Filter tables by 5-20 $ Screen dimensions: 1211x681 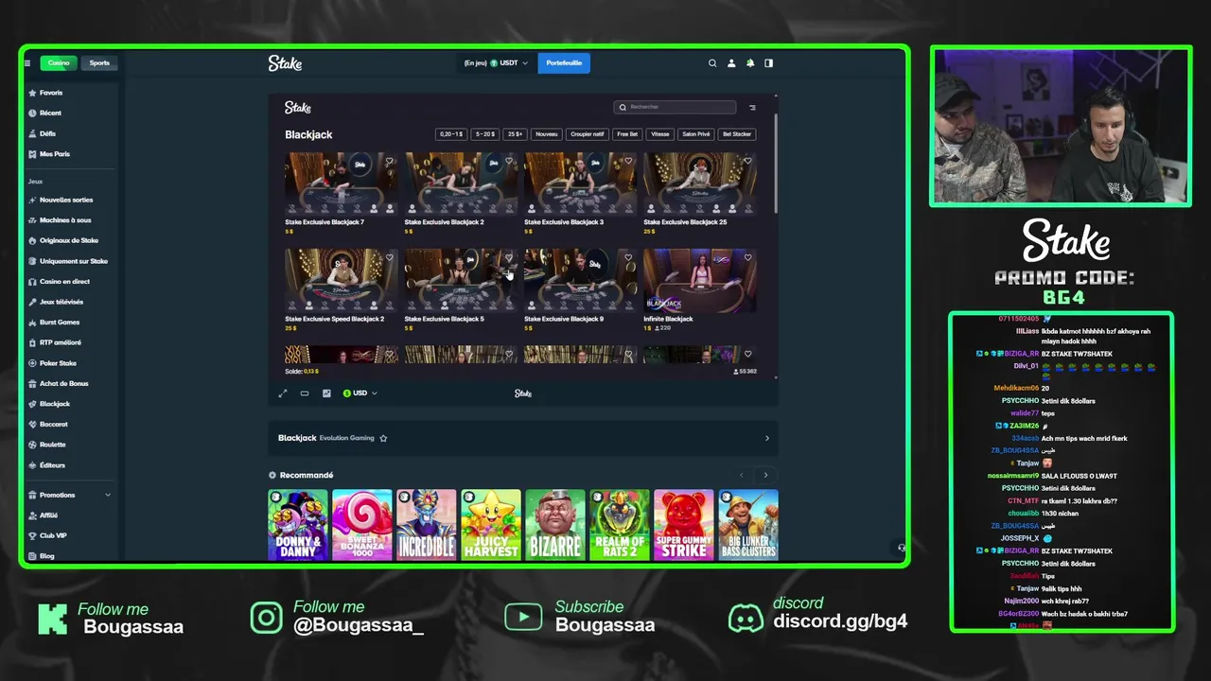pyautogui.click(x=485, y=134)
